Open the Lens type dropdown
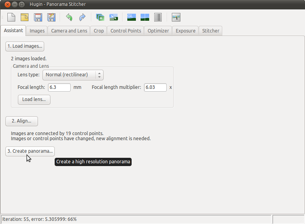305x224 pixels. point(73,75)
